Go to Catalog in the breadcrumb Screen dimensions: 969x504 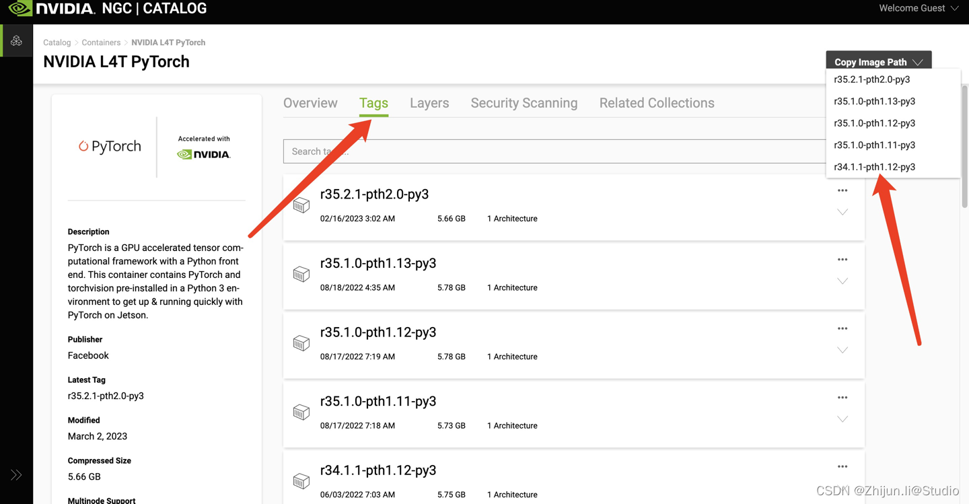click(x=57, y=42)
